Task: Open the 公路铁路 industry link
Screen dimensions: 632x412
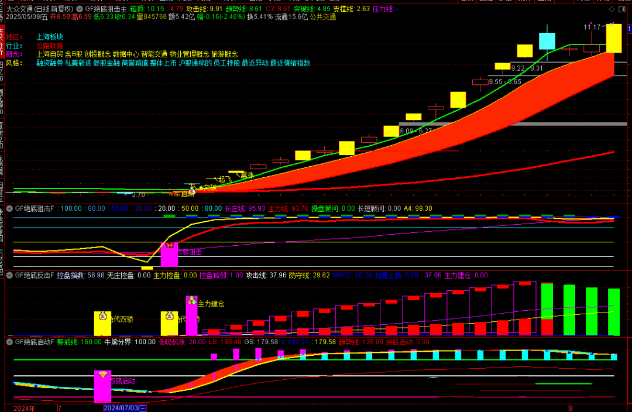Action: 50,46
